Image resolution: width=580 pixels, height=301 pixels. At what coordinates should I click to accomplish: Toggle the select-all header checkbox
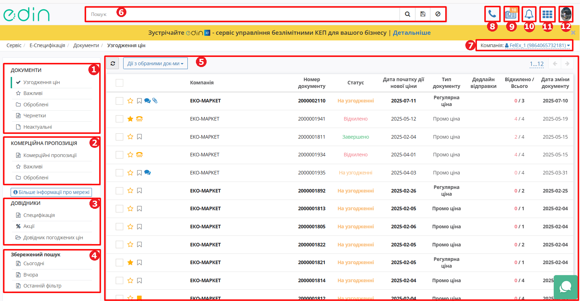point(120,83)
